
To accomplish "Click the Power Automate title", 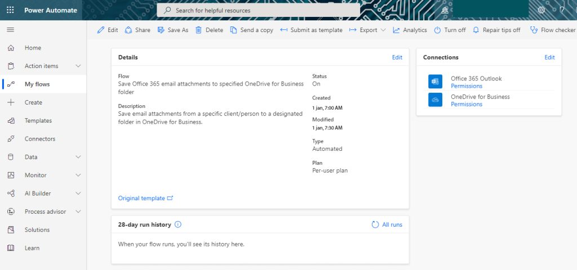I will pos(51,10).
